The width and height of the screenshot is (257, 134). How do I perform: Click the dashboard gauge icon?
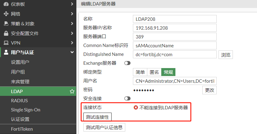tap(6, 4)
